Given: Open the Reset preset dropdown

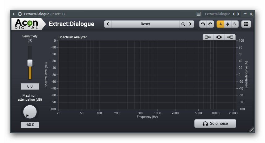Looking at the screenshot, I should (145, 24).
